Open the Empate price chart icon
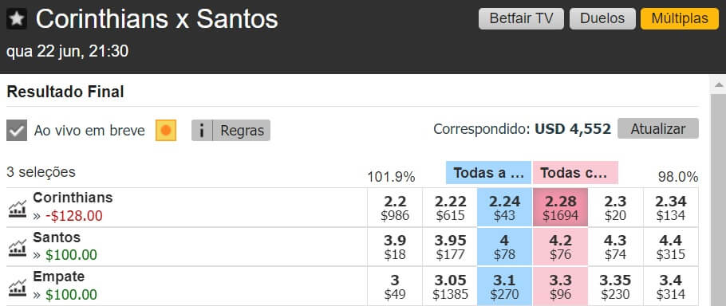Image resolution: width=726 pixels, height=306 pixels. click(x=18, y=288)
